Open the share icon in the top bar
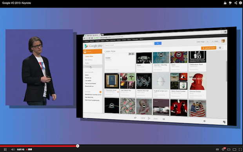Screen dimensions: 243x152 (236, 3)
